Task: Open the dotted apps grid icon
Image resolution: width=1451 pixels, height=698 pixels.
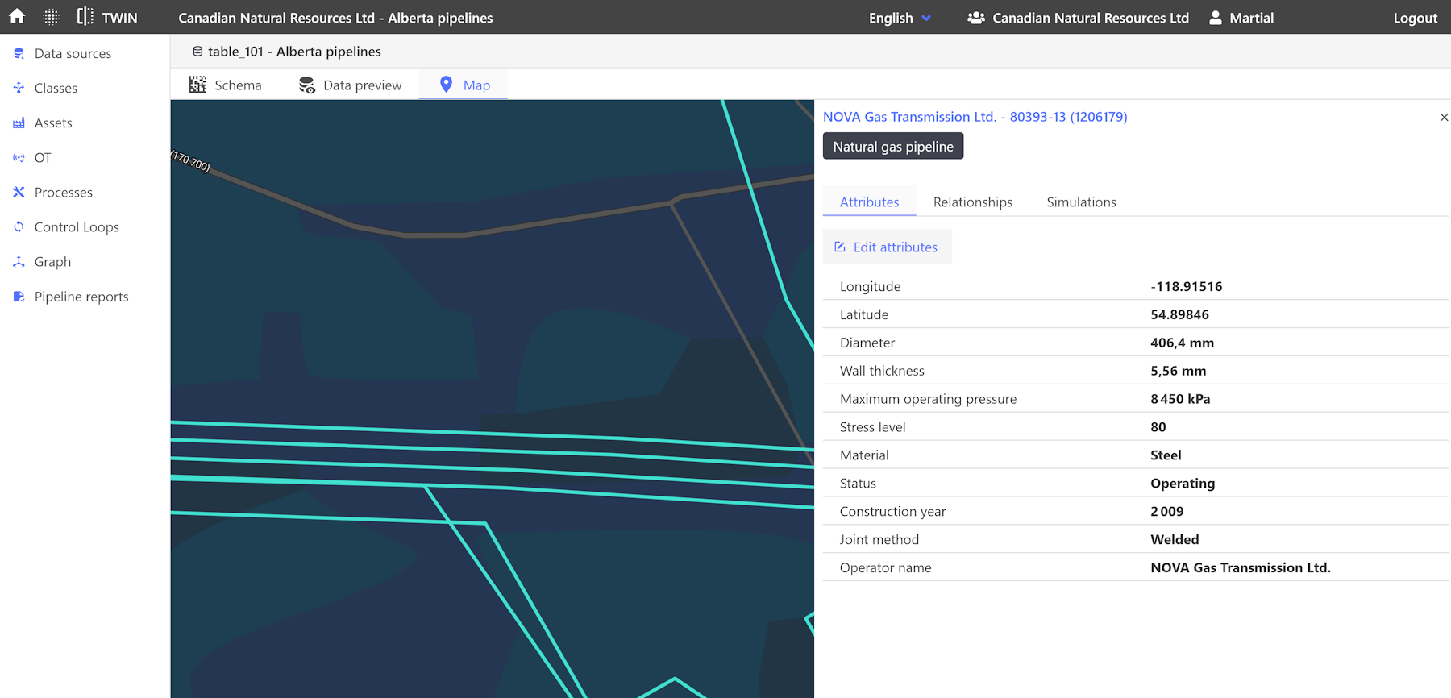Action: (x=51, y=16)
